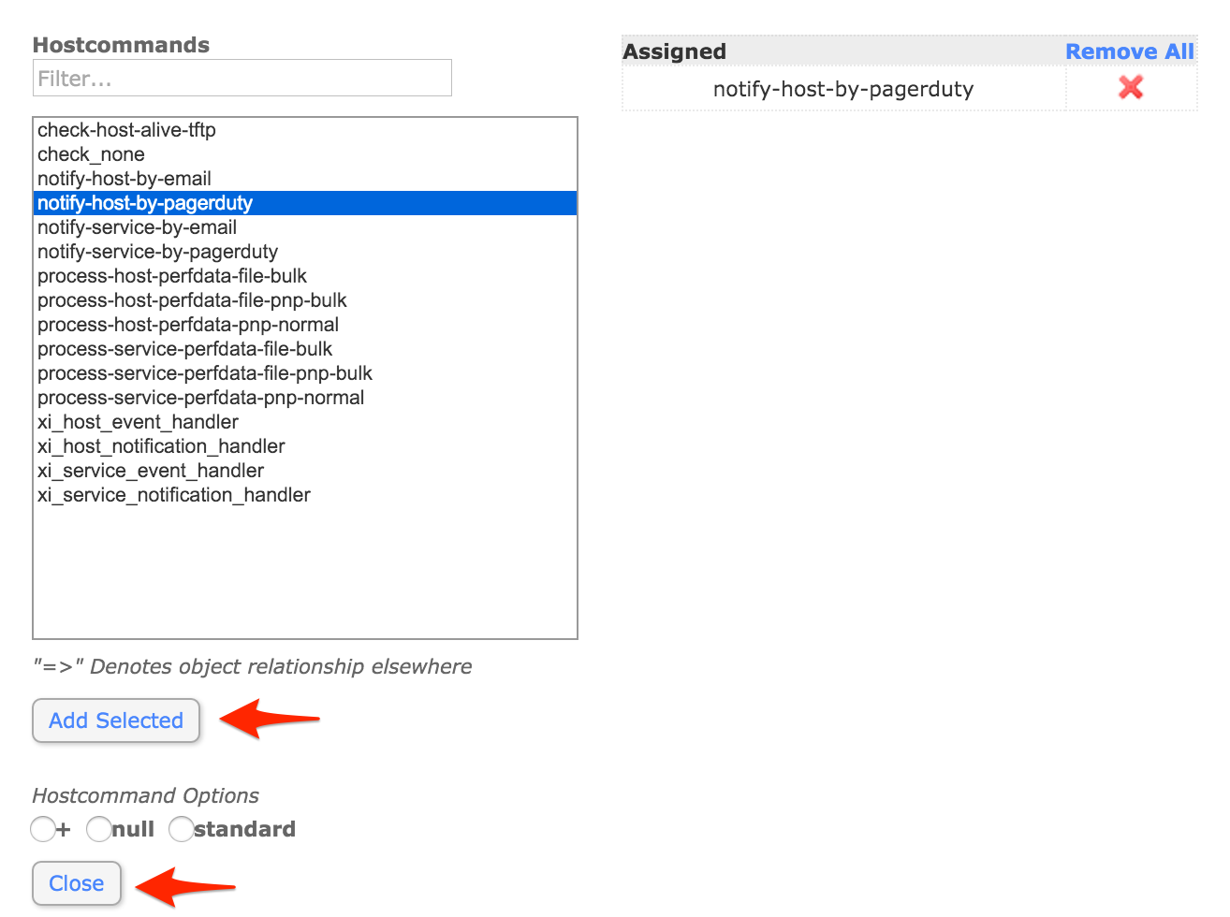Image resolution: width=1230 pixels, height=917 pixels.
Task: Focus the Hostcommands filter field
Action: [x=242, y=79]
